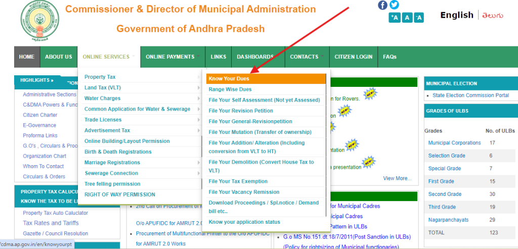Open State Election Commission Portal link
The image size is (518, 249).
pyautogui.click(x=470, y=95)
